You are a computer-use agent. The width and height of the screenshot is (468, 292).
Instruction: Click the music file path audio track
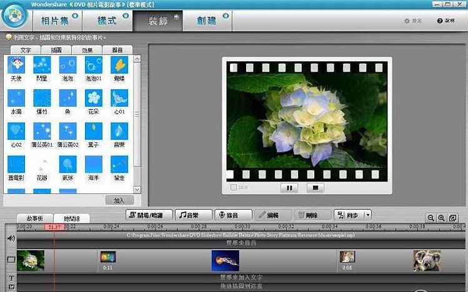[x=241, y=235]
